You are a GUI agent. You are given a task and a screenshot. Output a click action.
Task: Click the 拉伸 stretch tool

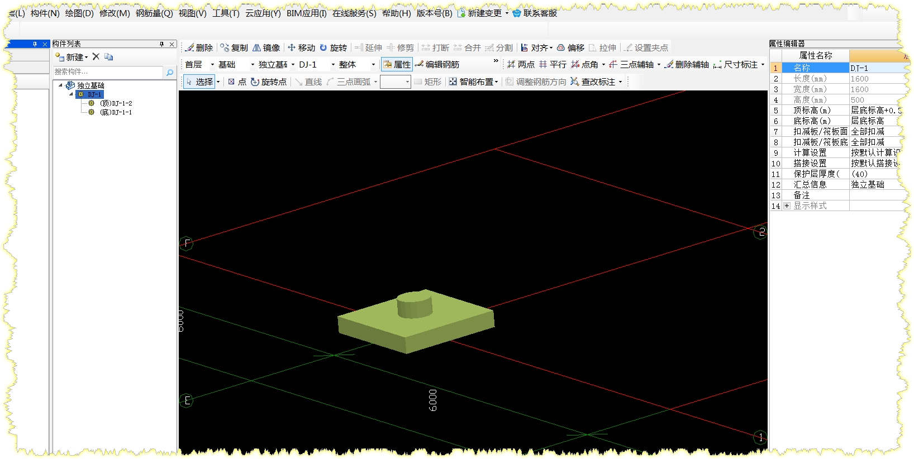tap(603, 48)
